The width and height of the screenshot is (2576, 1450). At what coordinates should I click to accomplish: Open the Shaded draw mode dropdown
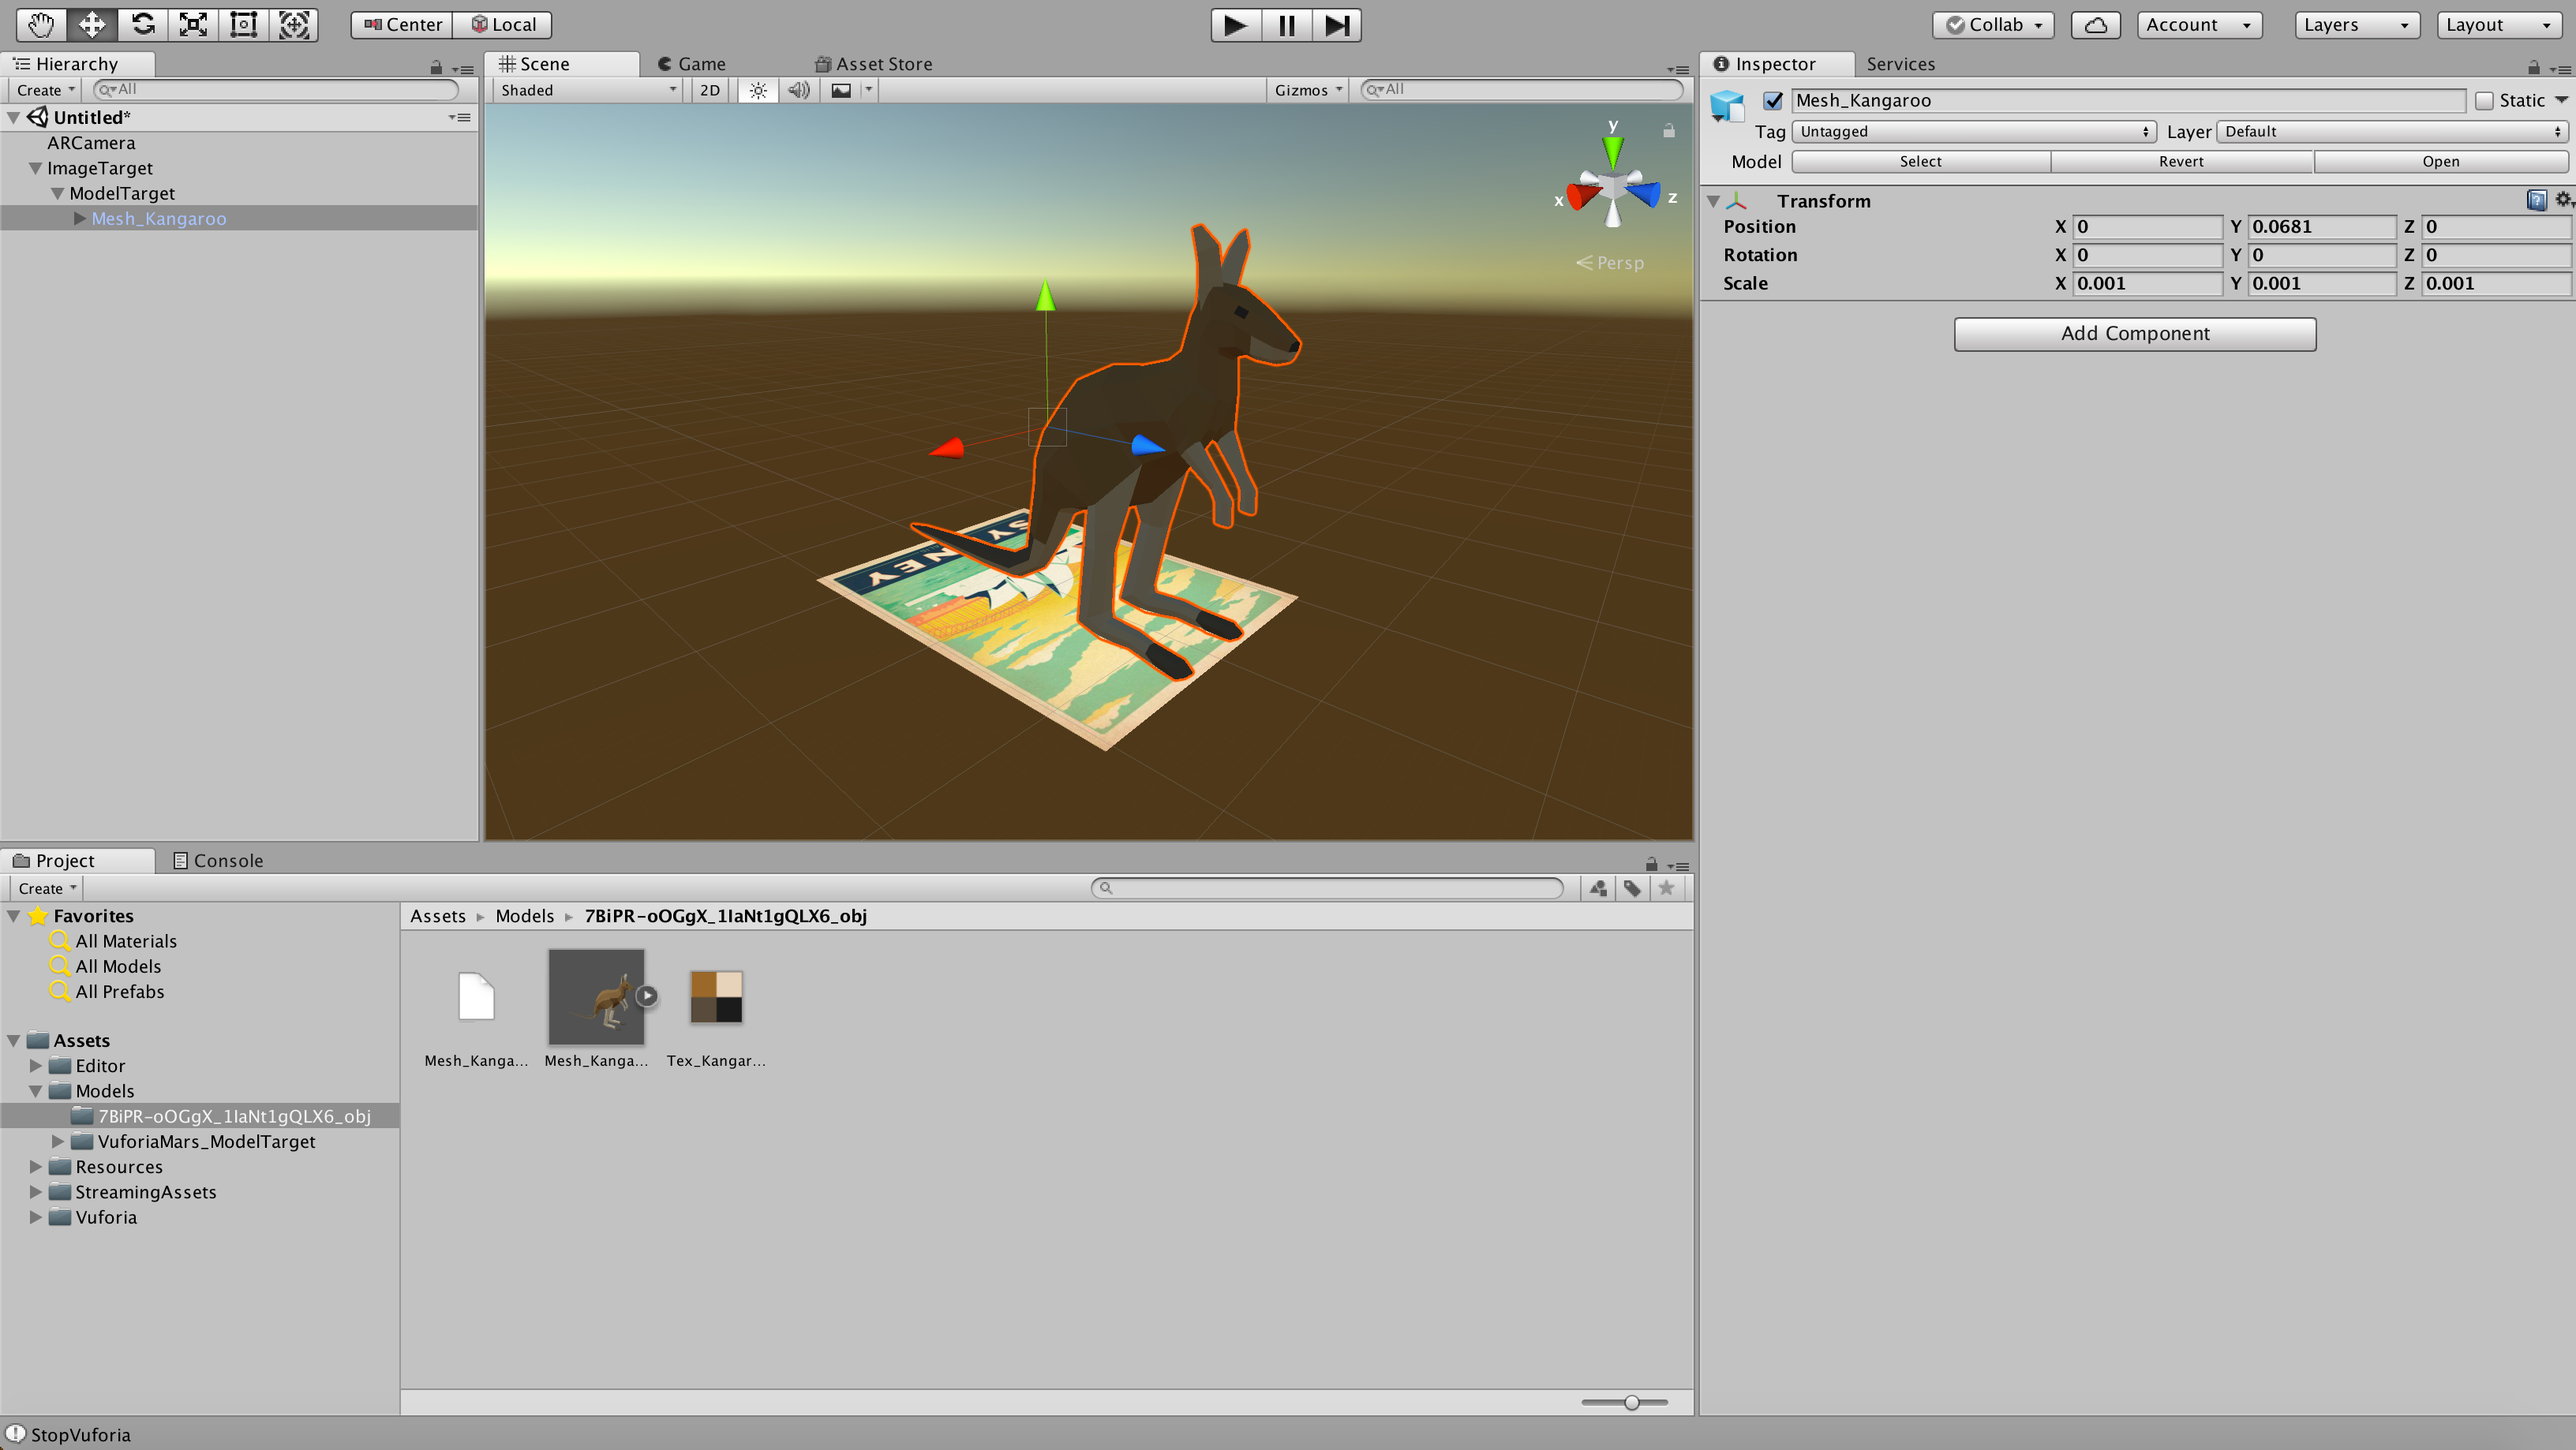point(588,90)
